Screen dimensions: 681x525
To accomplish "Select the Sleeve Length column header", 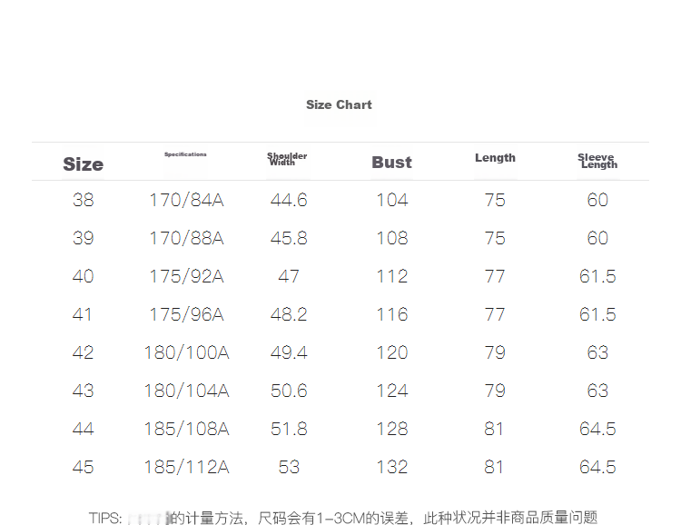I will click(597, 161).
